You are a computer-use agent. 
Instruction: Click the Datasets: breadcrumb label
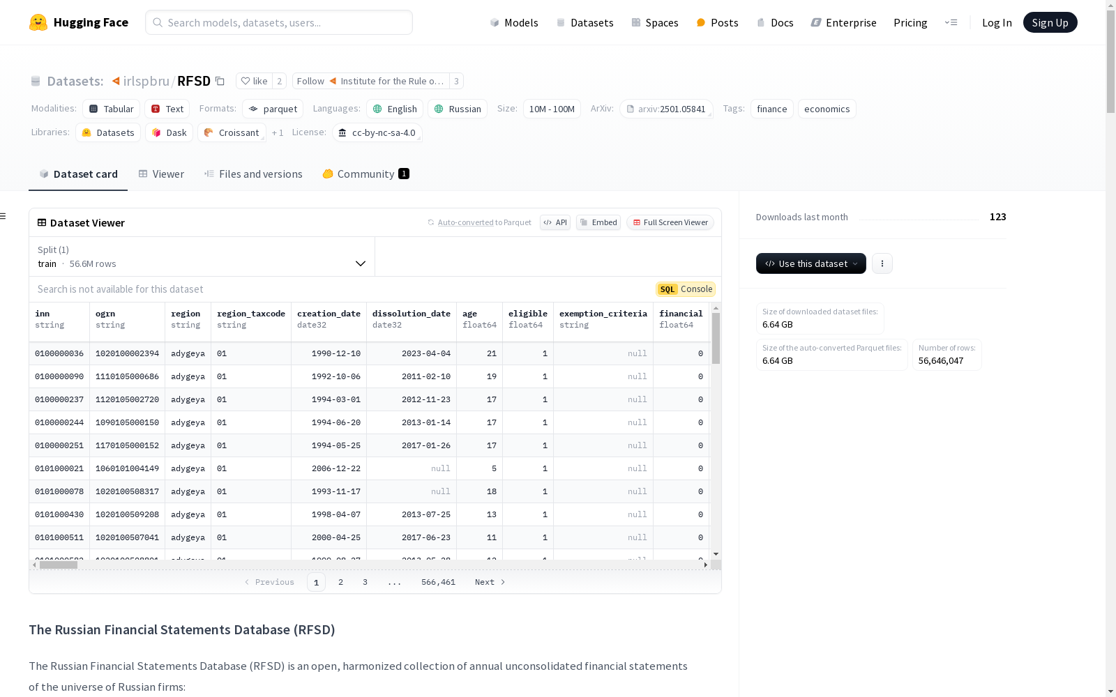point(75,81)
